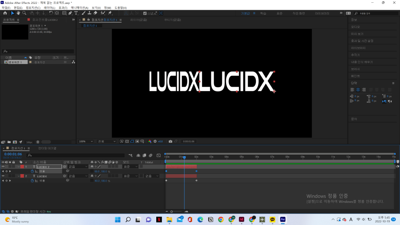400x225 pixels.
Task: Open the 100% magnification dropdown
Action: tap(86, 141)
